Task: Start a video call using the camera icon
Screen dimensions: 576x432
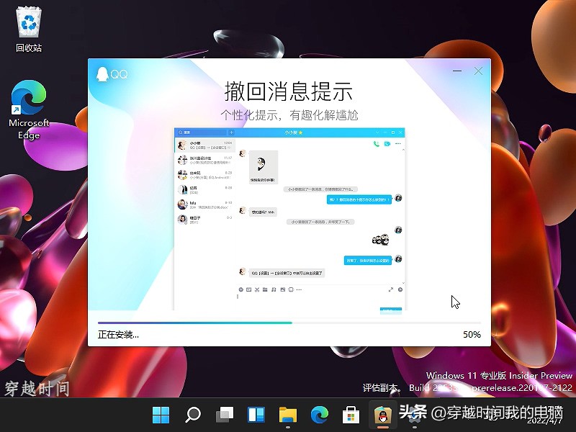Action: (386, 143)
